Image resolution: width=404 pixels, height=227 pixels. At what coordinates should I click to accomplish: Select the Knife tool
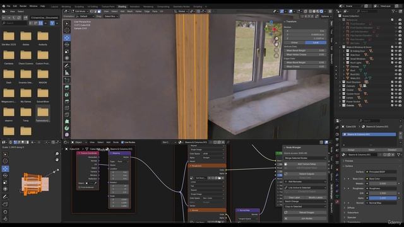(x=67, y=115)
